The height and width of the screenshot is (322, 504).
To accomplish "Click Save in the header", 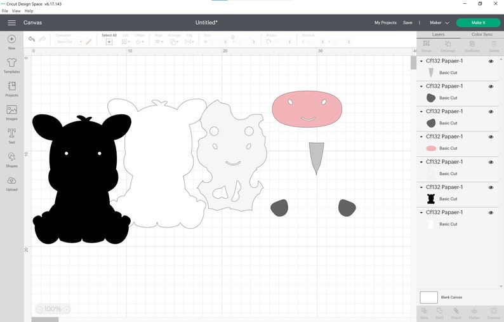I will click(408, 22).
